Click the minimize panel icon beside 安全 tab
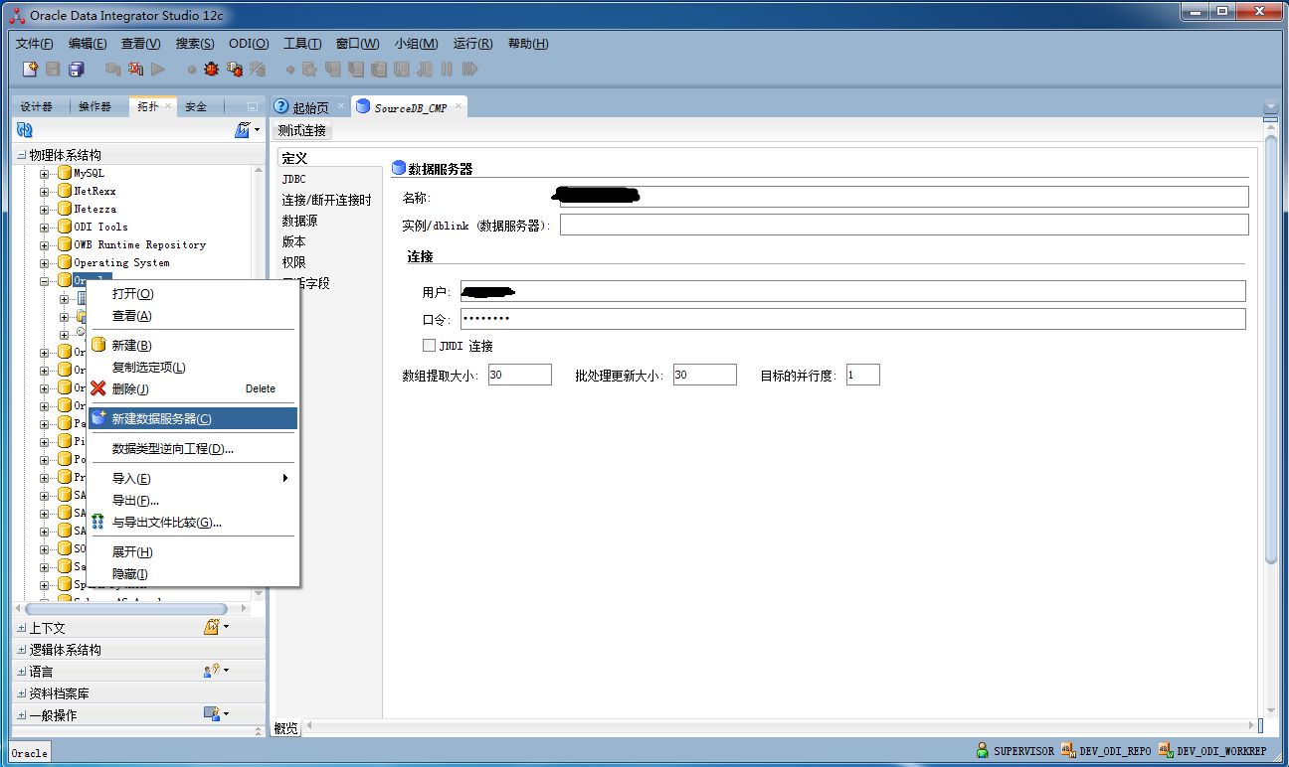Screen dimensions: 1289x767 pos(253,106)
